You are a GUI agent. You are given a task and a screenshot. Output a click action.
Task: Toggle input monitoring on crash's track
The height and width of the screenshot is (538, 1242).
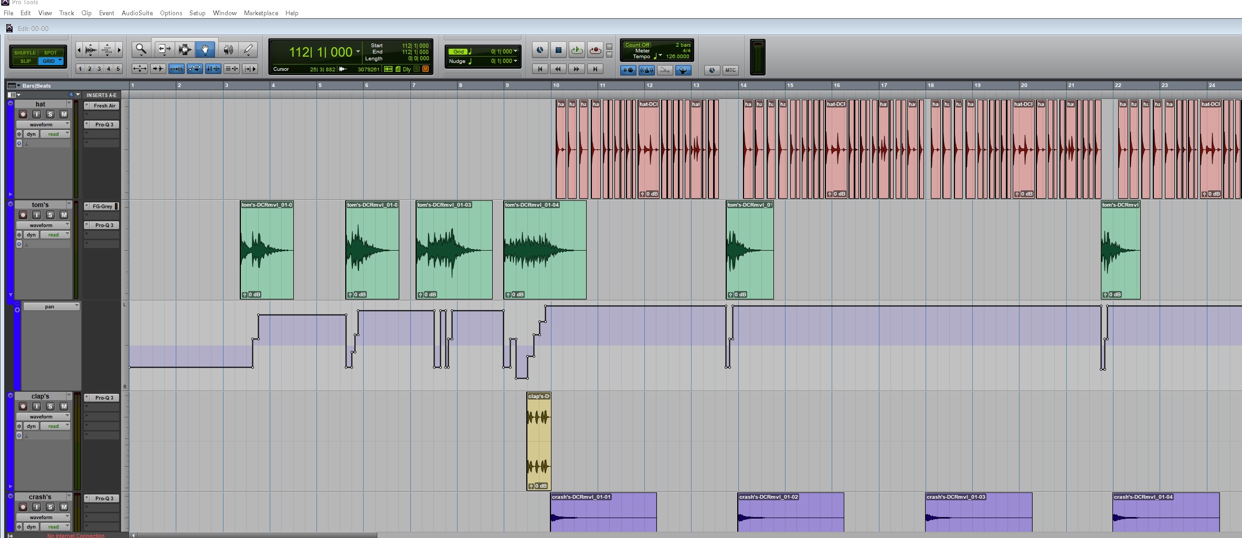[x=36, y=507]
